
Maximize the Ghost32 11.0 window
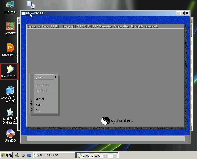click(182, 13)
